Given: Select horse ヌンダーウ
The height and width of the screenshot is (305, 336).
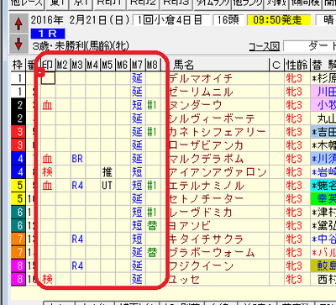Looking at the screenshot, I should (195, 105).
